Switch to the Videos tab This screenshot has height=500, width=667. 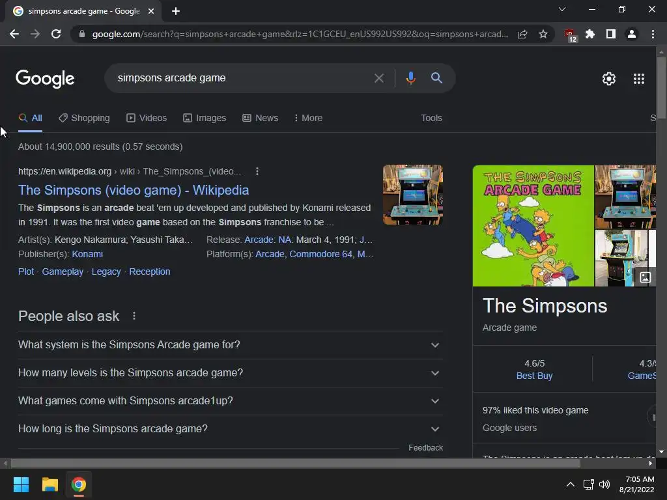[x=147, y=118]
